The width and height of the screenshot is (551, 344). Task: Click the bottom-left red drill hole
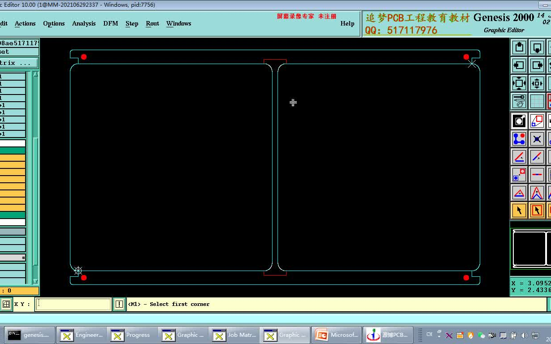(x=84, y=278)
